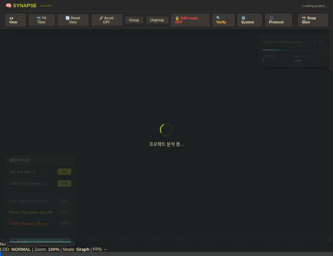Viewport: 333px width, 256px height.
Task: Toggle Hide Leaf Nodes switch
Action: (64, 201)
